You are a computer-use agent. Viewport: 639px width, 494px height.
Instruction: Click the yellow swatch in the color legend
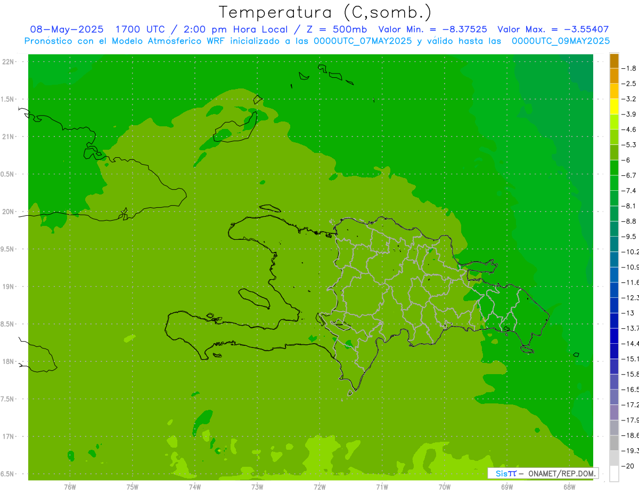point(614,106)
